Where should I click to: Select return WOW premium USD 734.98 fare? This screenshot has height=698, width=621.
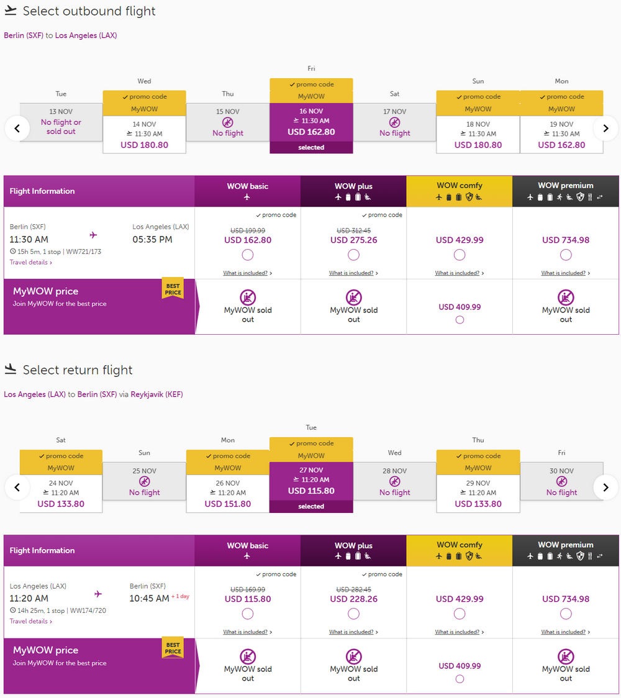tap(565, 614)
